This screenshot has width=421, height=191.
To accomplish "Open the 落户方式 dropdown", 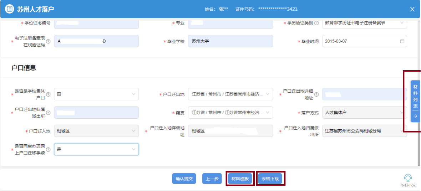I will pos(364,113).
